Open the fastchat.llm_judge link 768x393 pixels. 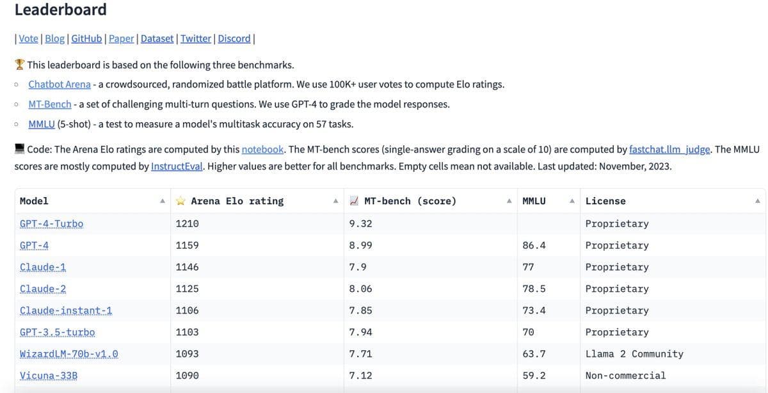coord(670,149)
